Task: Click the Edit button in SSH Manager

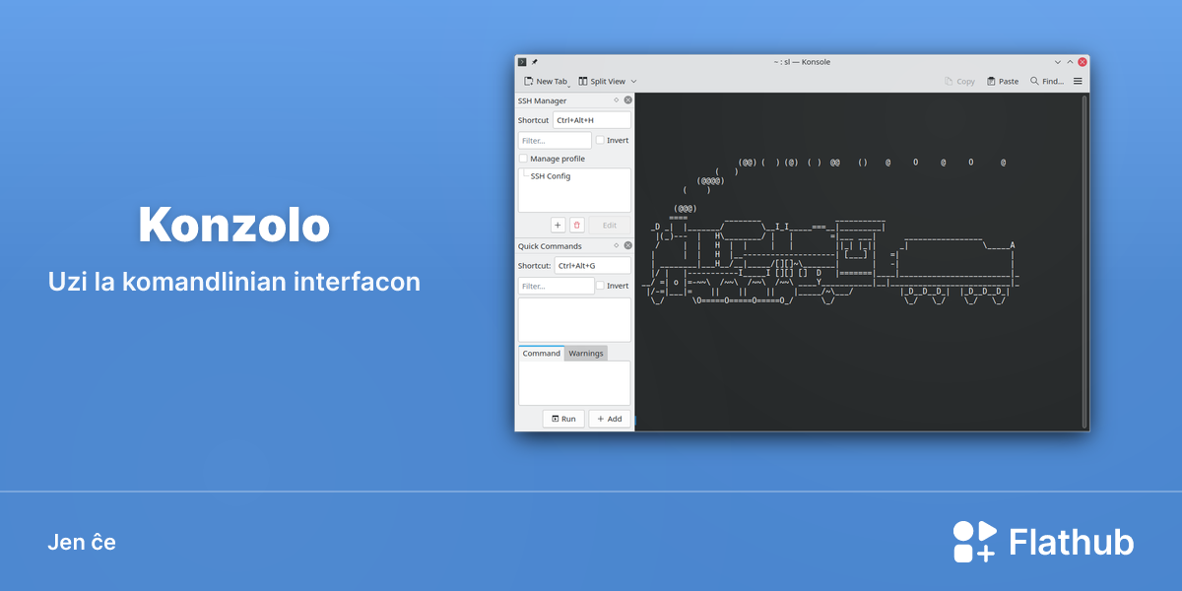Action: (x=610, y=225)
